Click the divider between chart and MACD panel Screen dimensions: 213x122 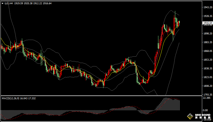coord(100,96)
